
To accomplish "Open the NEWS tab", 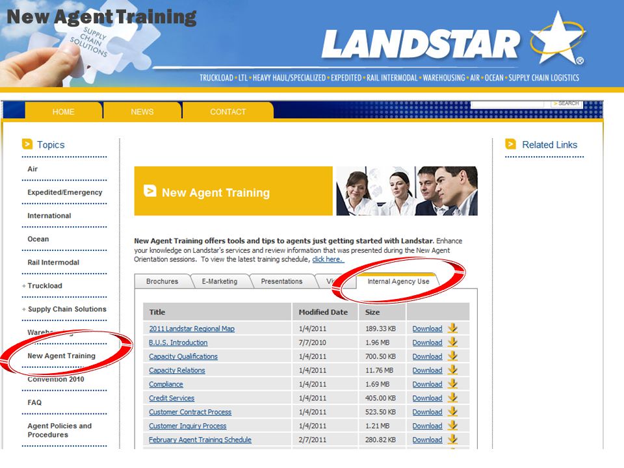I will click(x=142, y=111).
